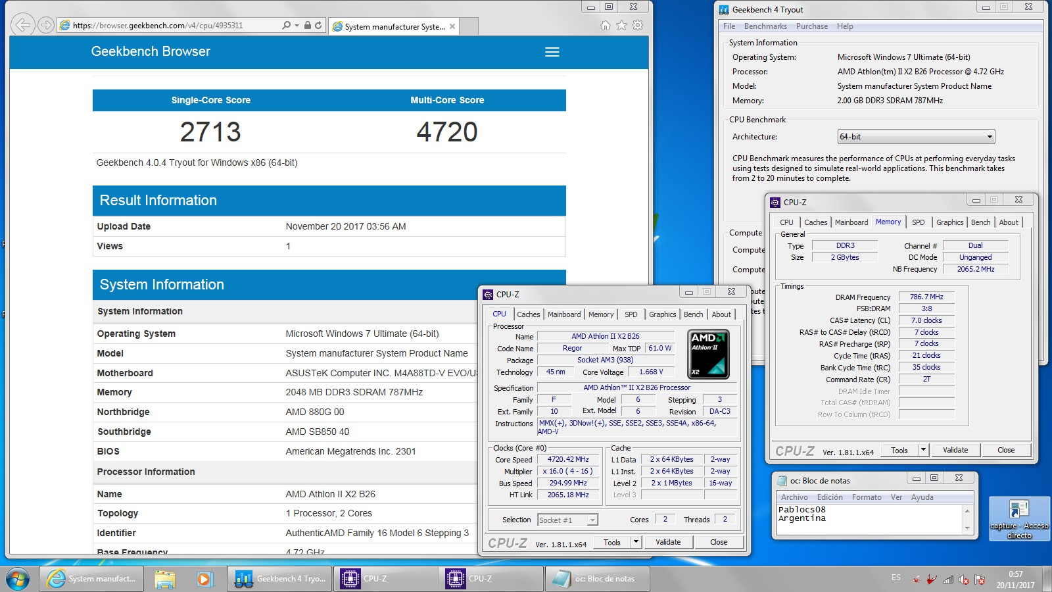Open Windows Media Player taskbar icon

tap(204, 579)
